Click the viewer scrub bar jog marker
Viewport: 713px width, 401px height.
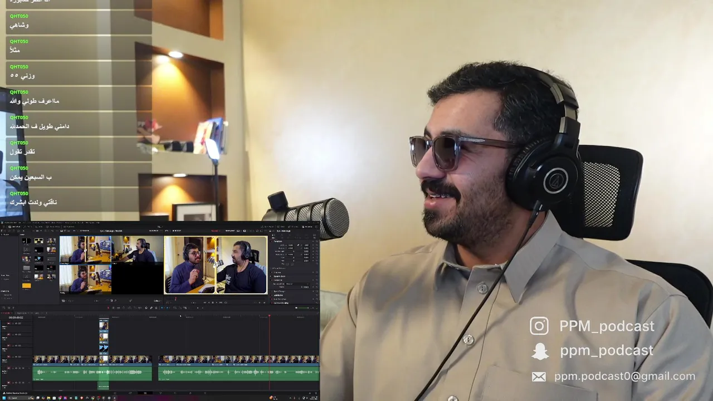[x=175, y=299]
